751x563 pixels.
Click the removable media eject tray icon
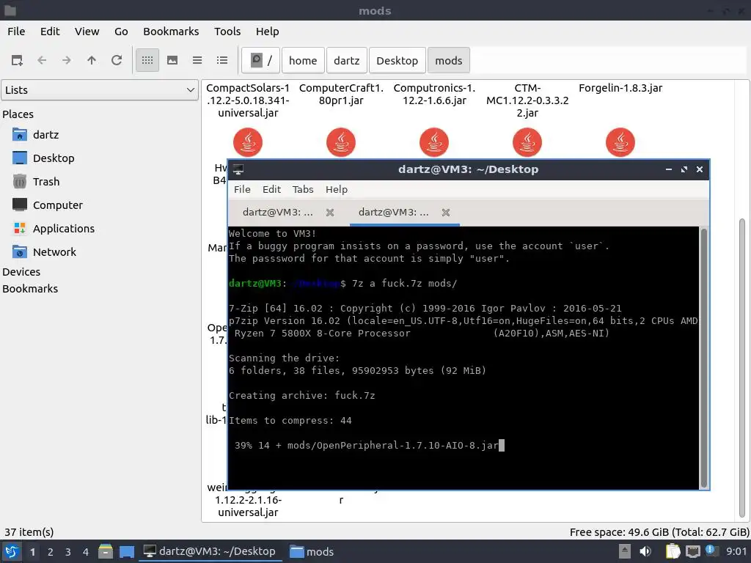point(625,551)
